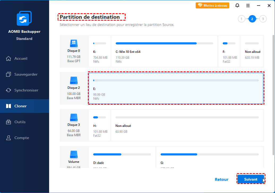Image resolution: width=275 pixels, height=193 pixels.
Task: Click the Sauvegarder backup icon
Action: point(8,74)
